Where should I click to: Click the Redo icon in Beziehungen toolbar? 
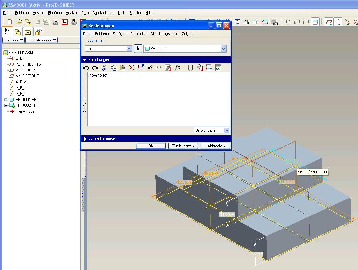click(95, 68)
